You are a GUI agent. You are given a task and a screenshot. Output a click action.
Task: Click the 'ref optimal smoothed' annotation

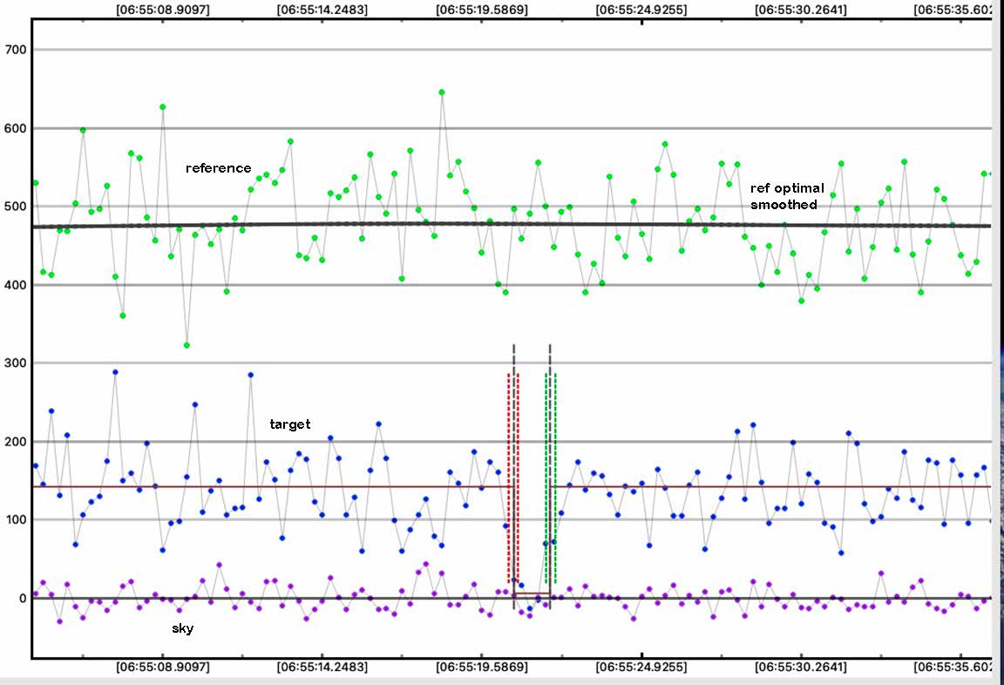click(786, 196)
